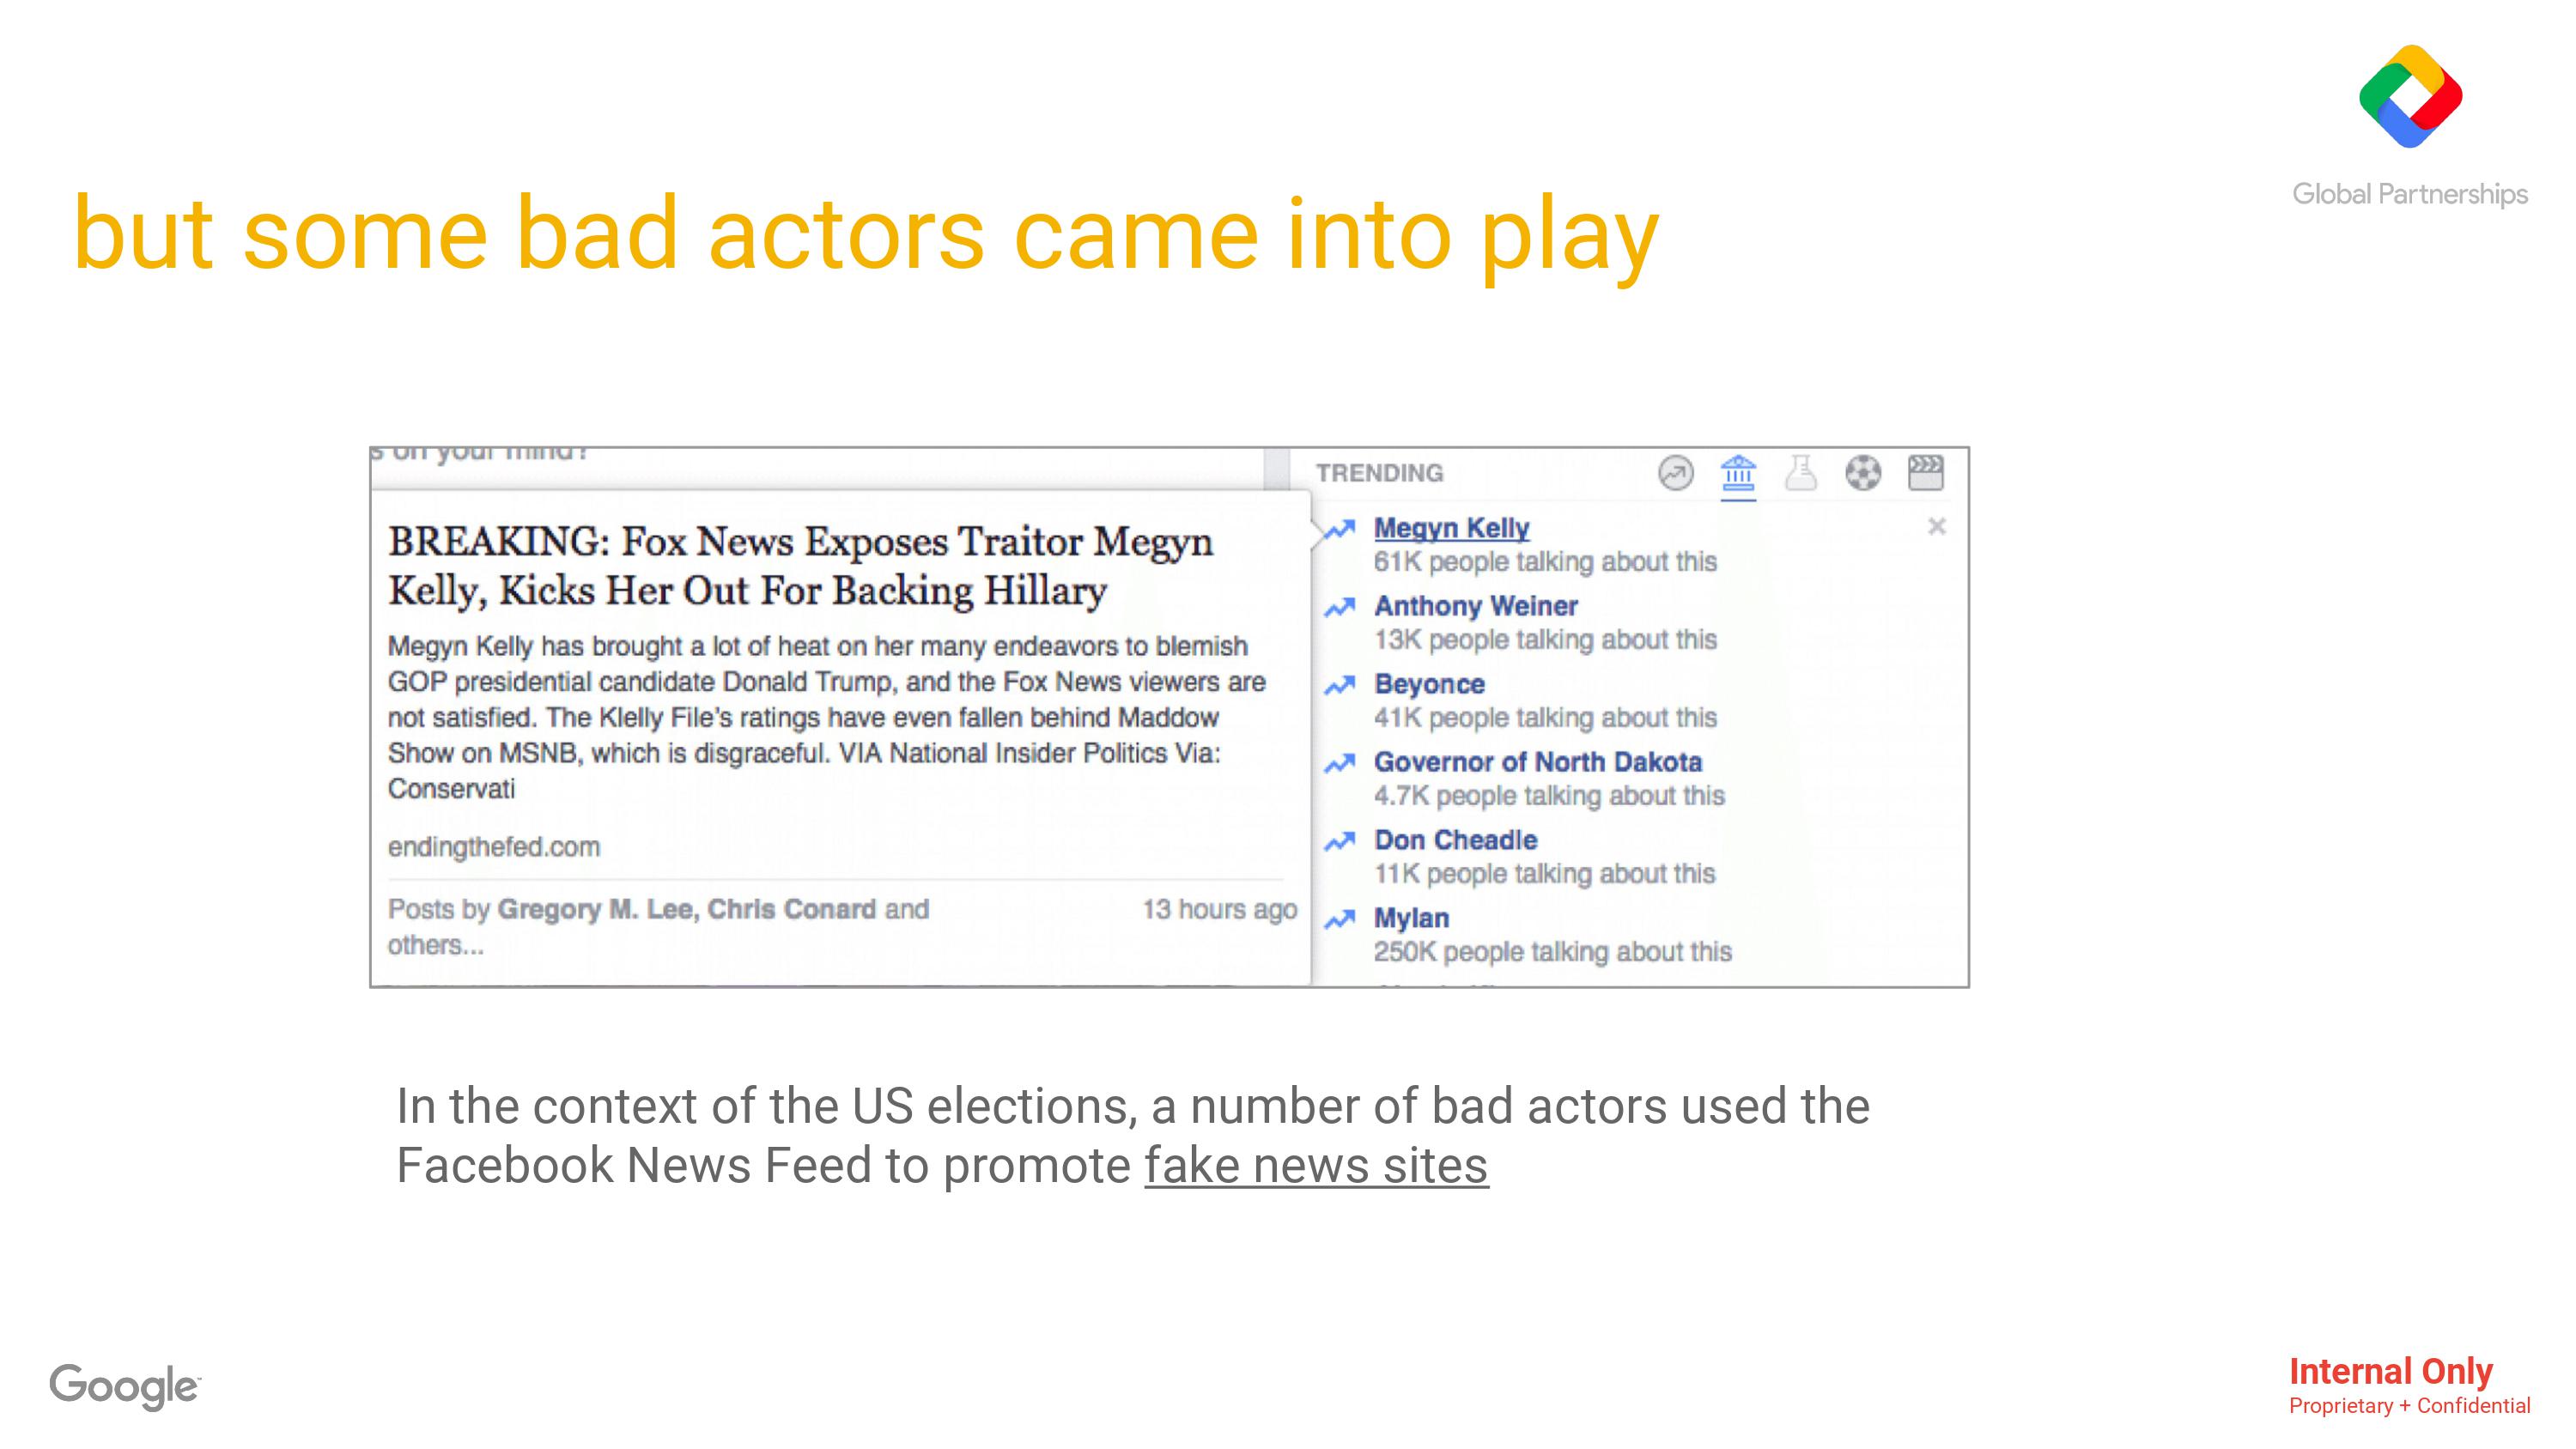Click the trend arrow beside Beyonce
Viewport: 2576px width, 1449px height.
(x=1340, y=686)
